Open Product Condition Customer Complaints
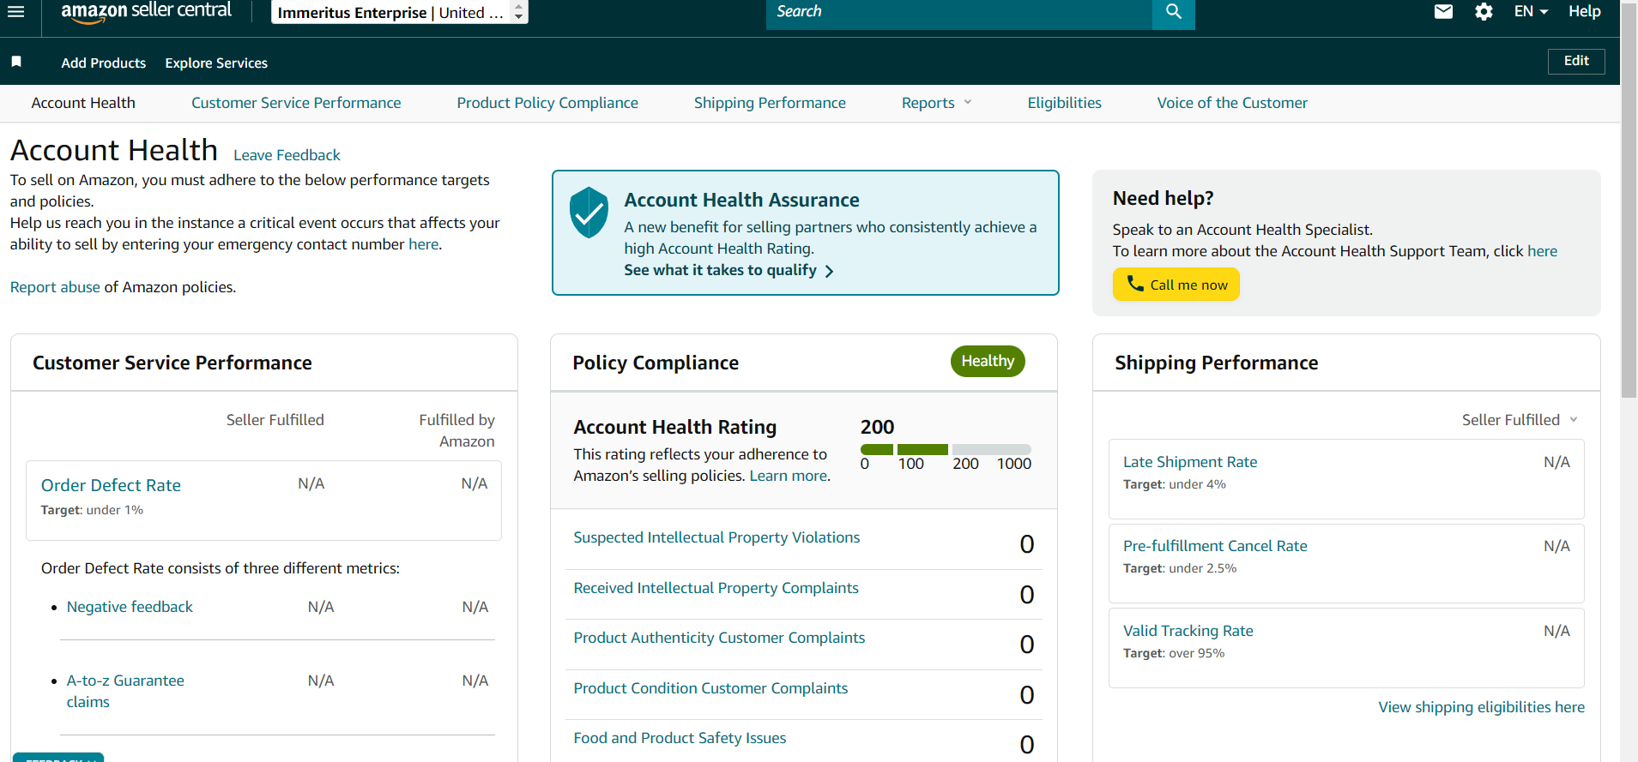The width and height of the screenshot is (1638, 762). click(710, 688)
